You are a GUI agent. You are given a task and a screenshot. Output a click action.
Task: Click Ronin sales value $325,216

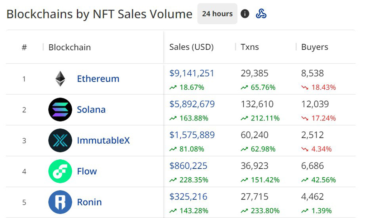click(x=188, y=197)
